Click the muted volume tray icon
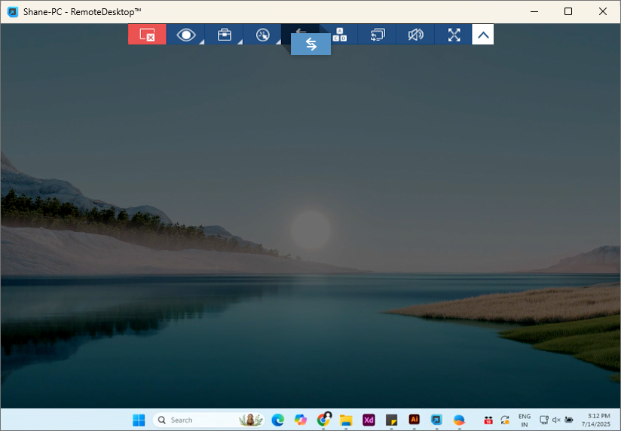 click(x=556, y=420)
